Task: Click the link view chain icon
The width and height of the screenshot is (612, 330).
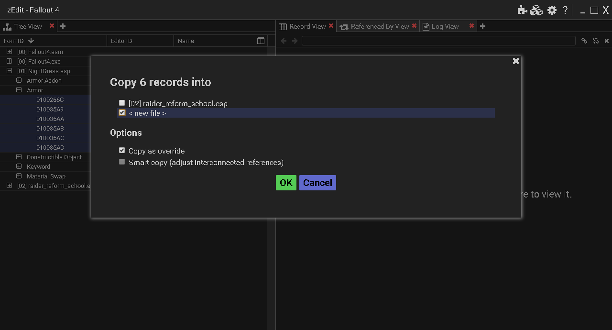Action: pos(584,41)
